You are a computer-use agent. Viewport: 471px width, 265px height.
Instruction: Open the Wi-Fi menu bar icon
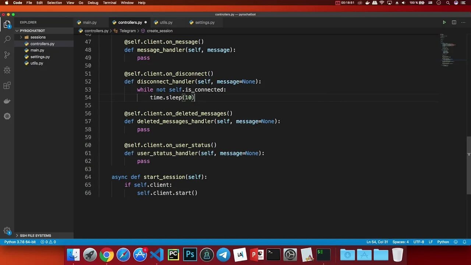(382, 3)
